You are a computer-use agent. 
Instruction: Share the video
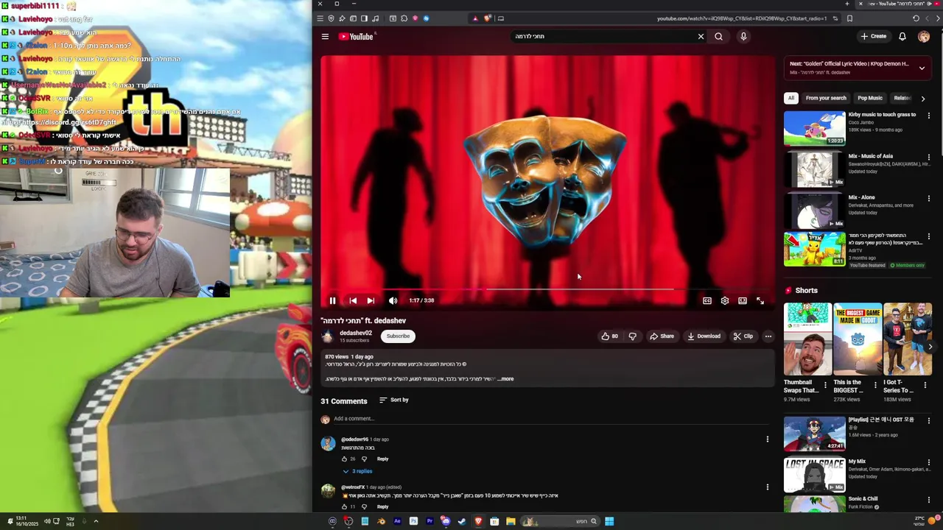(x=662, y=336)
